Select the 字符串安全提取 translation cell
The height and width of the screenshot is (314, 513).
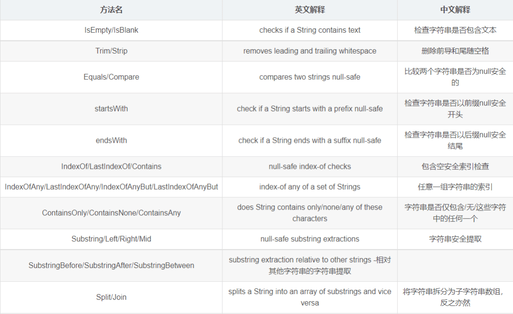455,239
